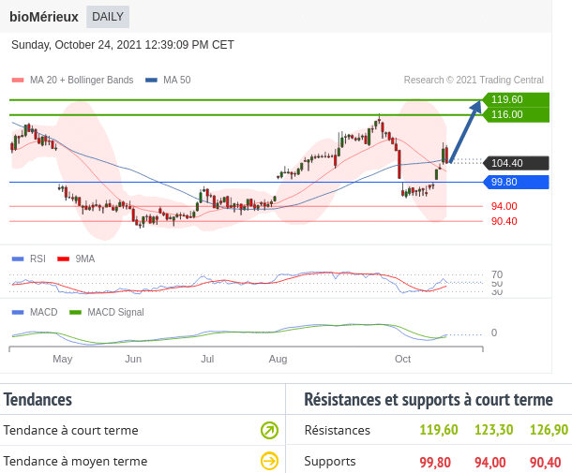The height and width of the screenshot is (473, 572).
Task: Click the MA 20 + Bollinger Bands legend swatch
Action: 18,81
